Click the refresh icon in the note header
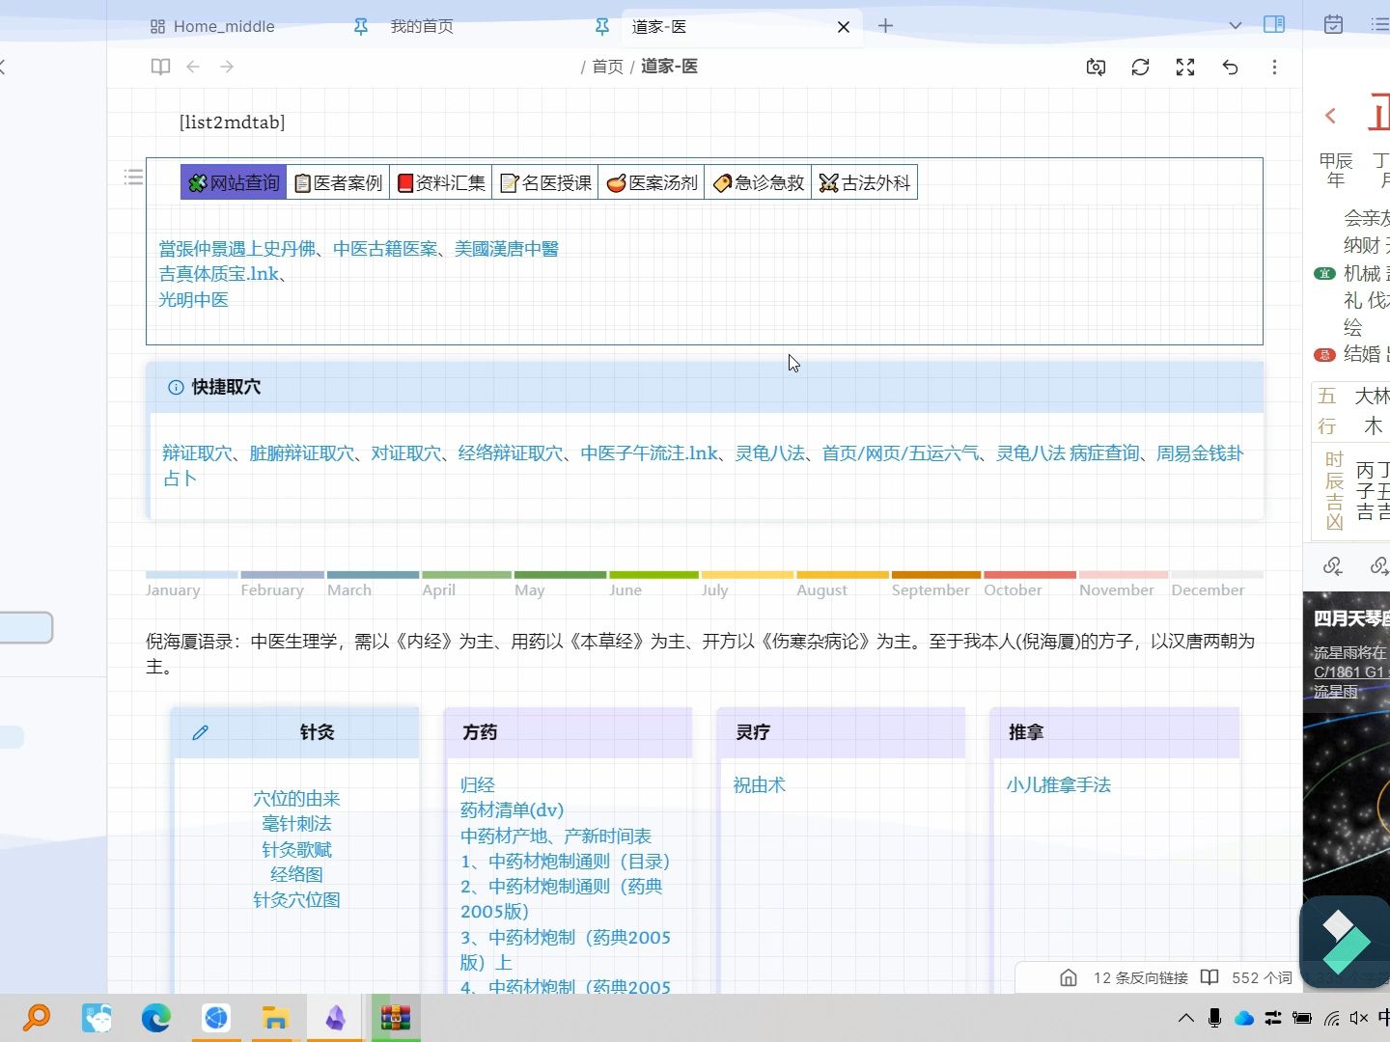Screen dimensions: 1390x1042 pos(1140,67)
